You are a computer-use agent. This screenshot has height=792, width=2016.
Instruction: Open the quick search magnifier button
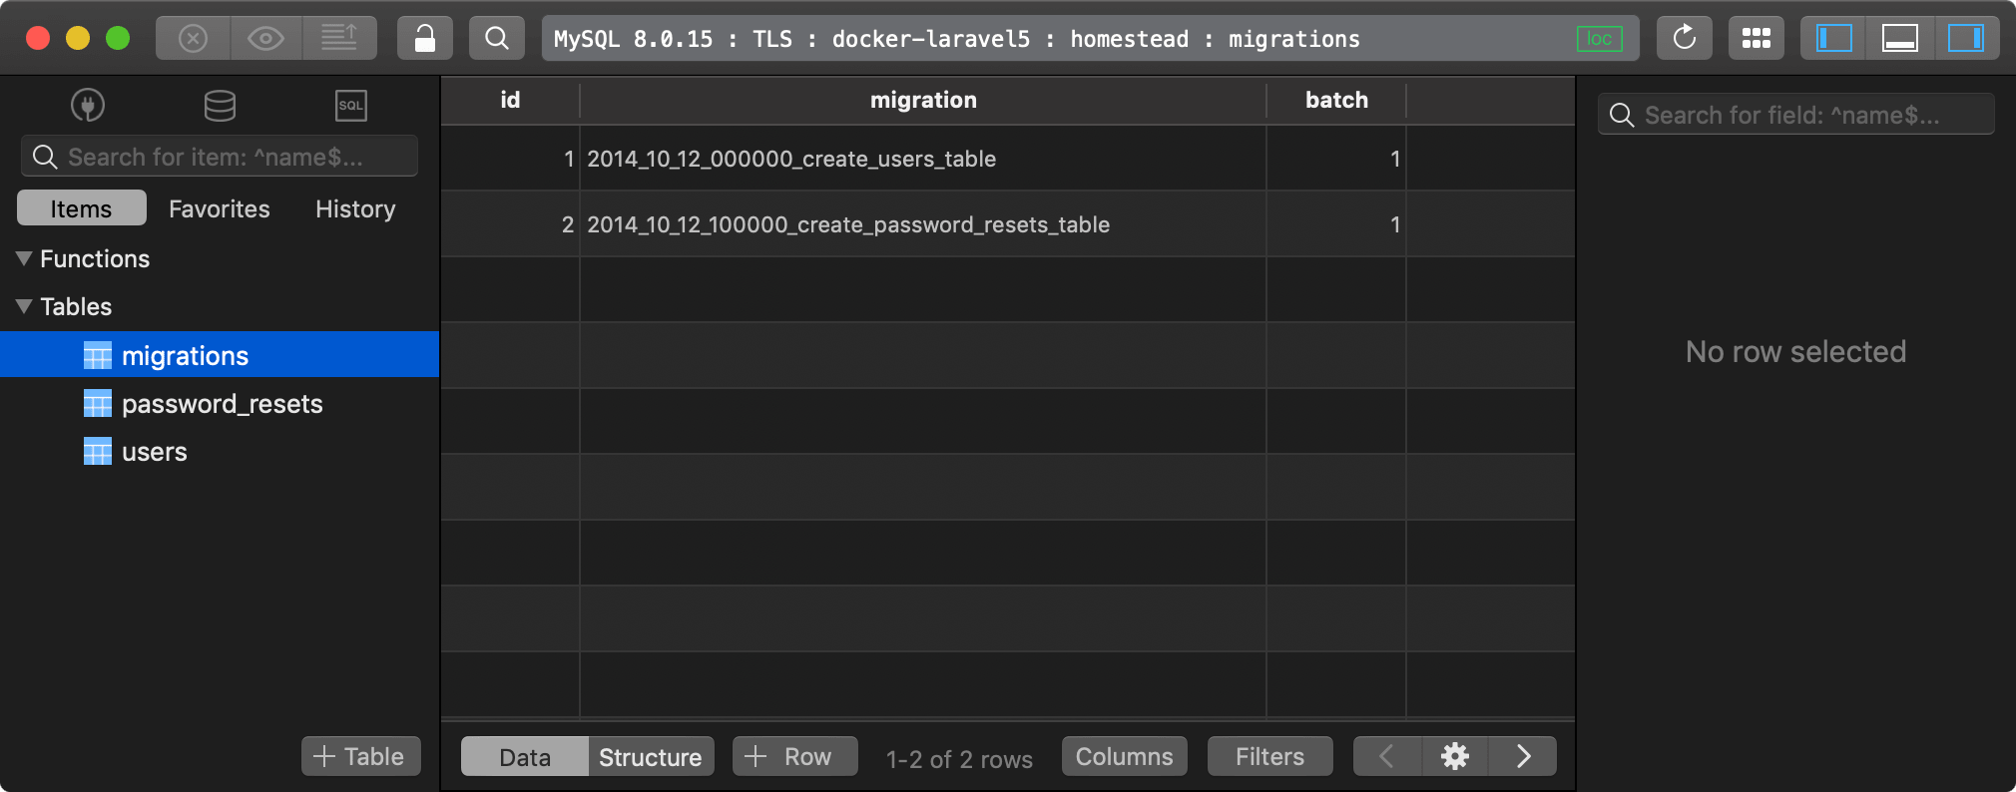497,39
